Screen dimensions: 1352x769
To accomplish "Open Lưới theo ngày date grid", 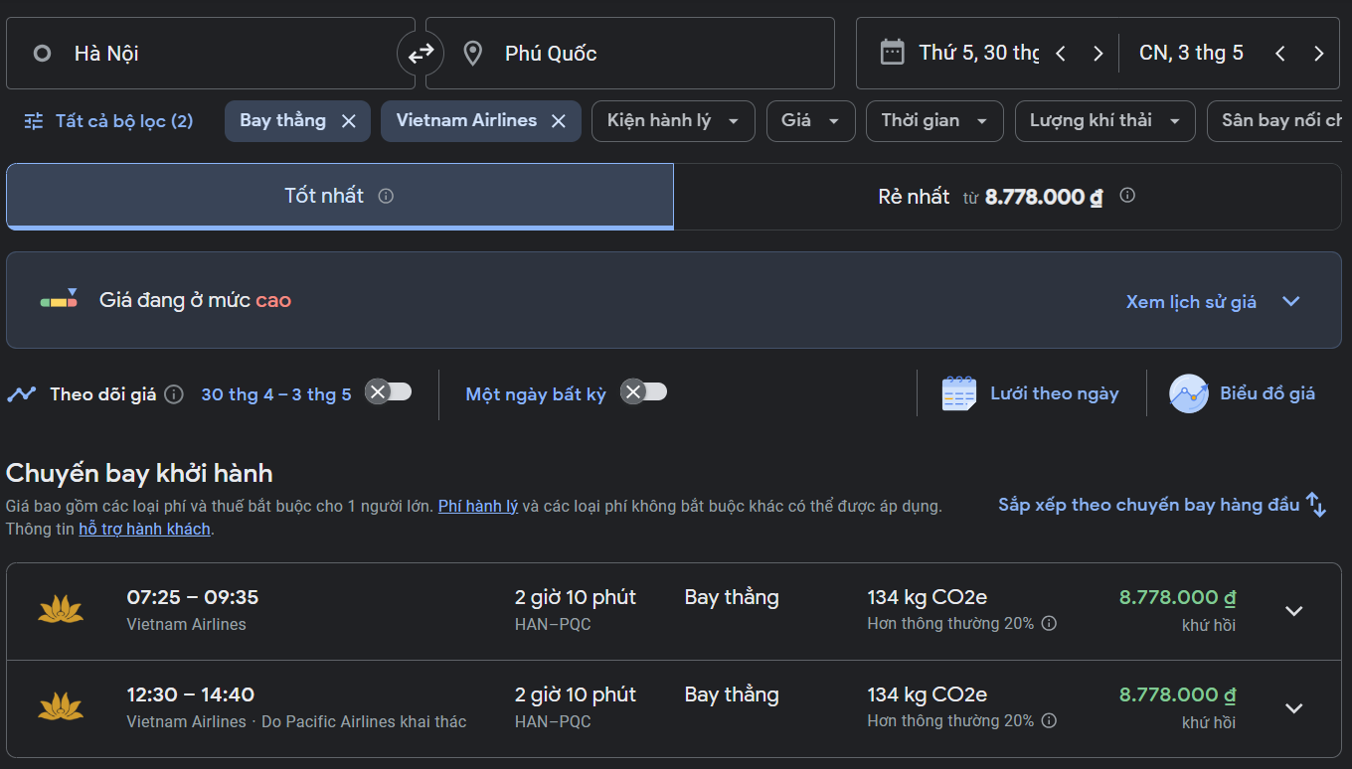I will click(1031, 393).
